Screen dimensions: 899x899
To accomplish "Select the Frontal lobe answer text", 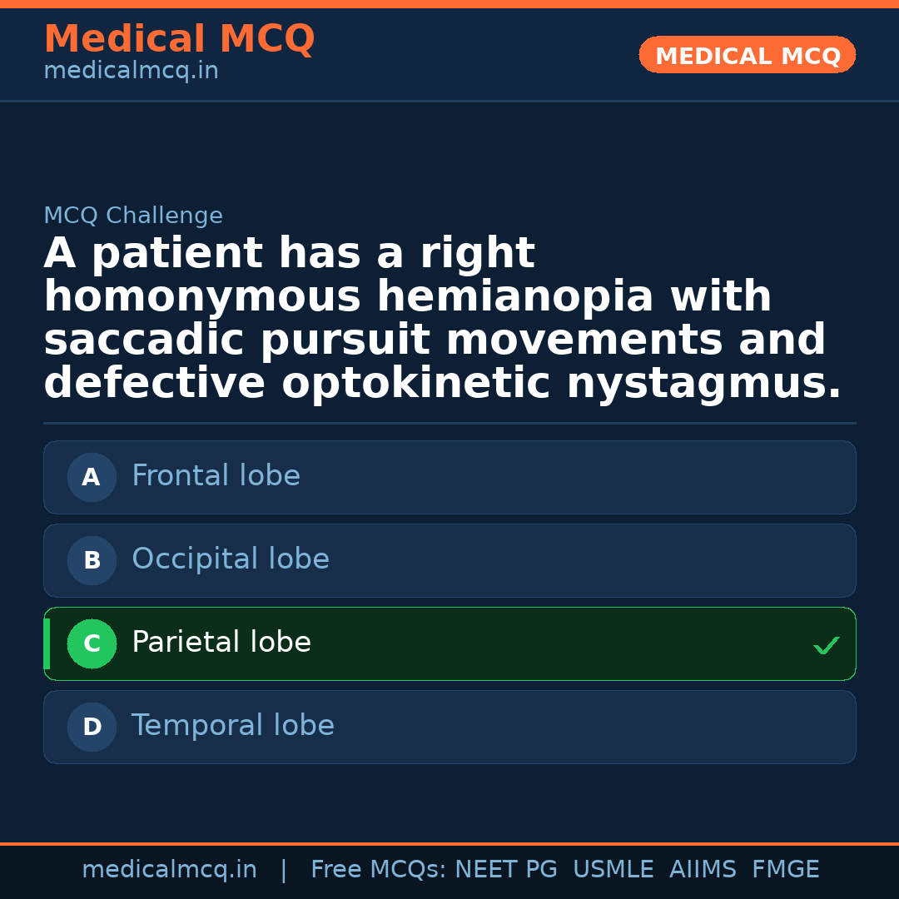I will click(216, 476).
